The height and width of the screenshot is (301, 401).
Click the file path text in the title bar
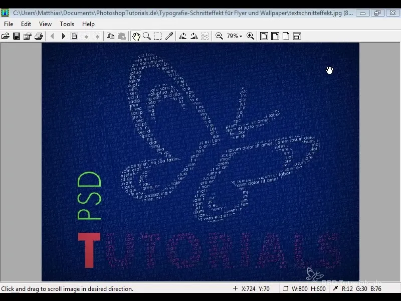[183, 13]
